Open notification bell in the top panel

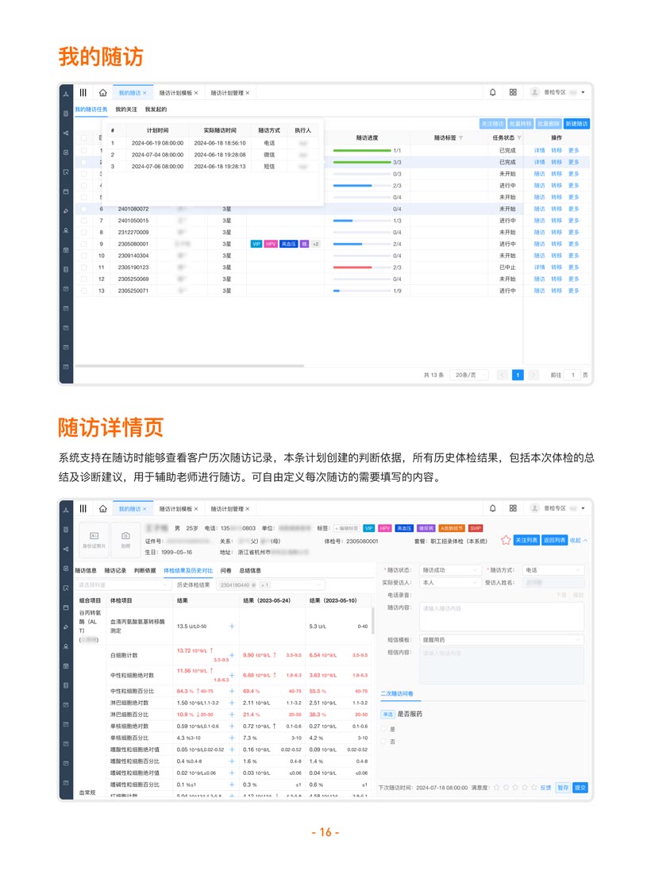492,93
